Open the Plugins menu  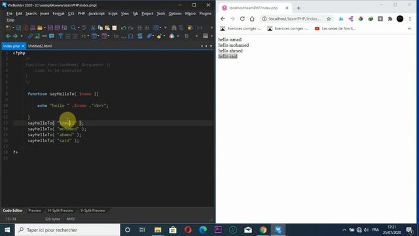pyautogui.click(x=205, y=13)
